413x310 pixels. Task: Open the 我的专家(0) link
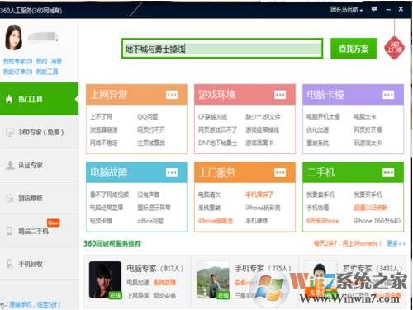(x=18, y=61)
